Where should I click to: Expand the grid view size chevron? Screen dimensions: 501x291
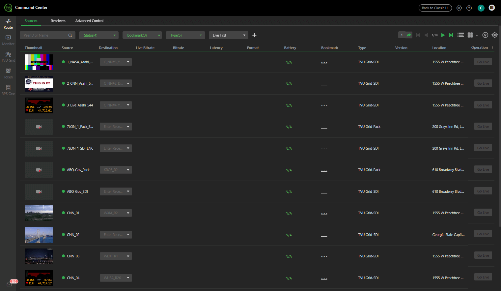pos(477,36)
